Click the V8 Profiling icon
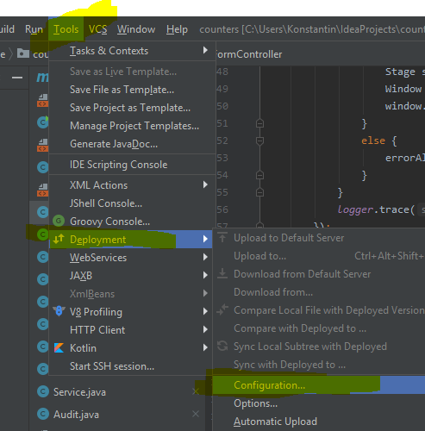Screen dimensions: 425x431 coord(59,311)
